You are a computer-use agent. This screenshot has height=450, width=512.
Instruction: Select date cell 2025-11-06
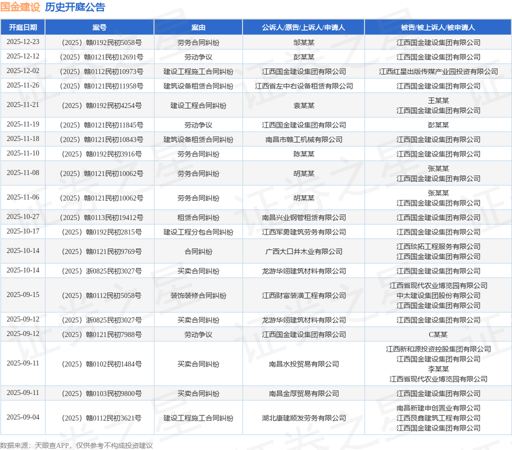(23, 197)
